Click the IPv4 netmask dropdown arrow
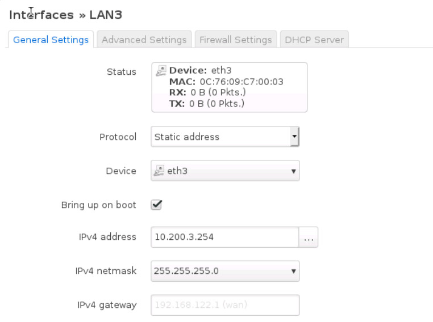Image resolution: width=433 pixels, height=322 pixels. [294, 271]
